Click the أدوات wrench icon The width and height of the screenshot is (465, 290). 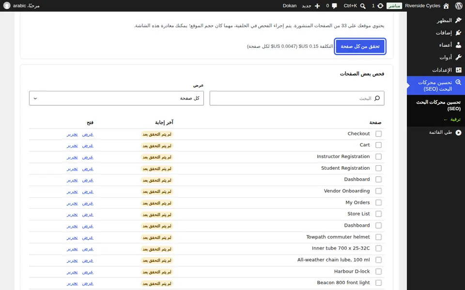(x=459, y=58)
